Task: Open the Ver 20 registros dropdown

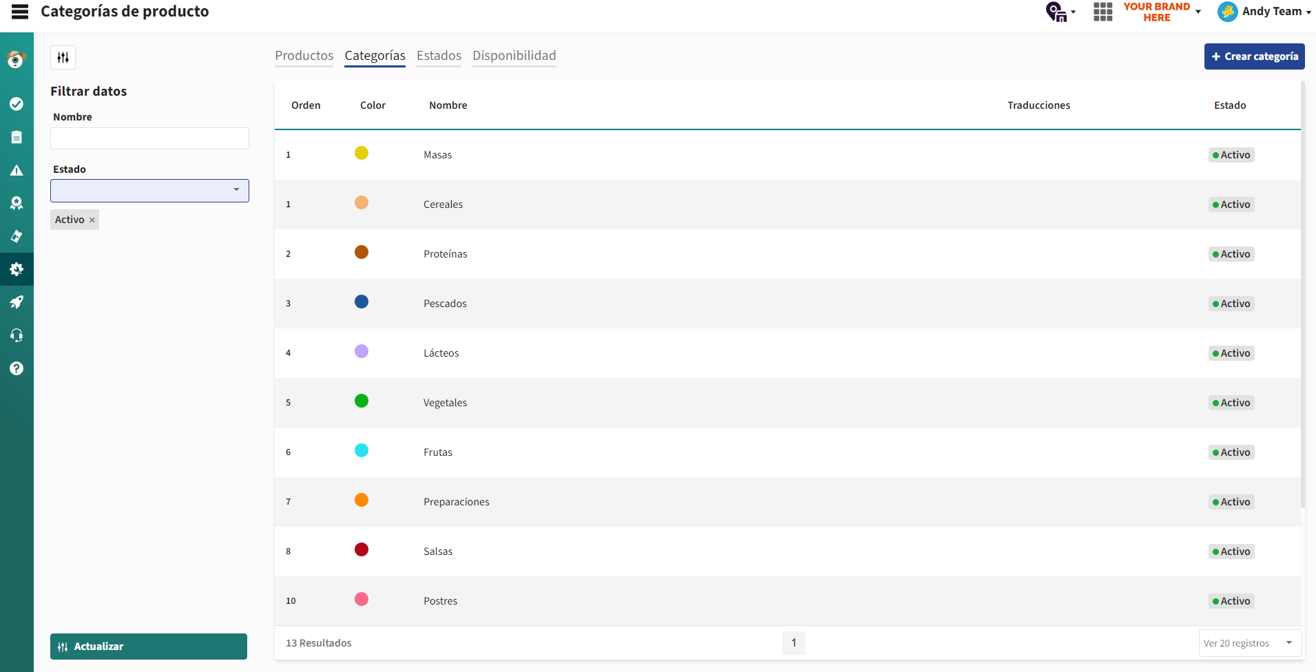Action: pyautogui.click(x=1250, y=643)
